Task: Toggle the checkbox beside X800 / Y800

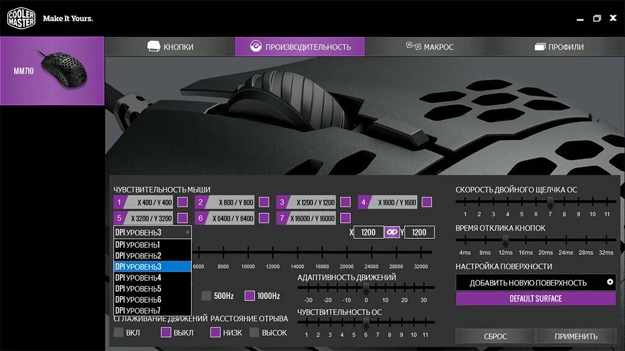Action: pyautogui.click(x=264, y=202)
